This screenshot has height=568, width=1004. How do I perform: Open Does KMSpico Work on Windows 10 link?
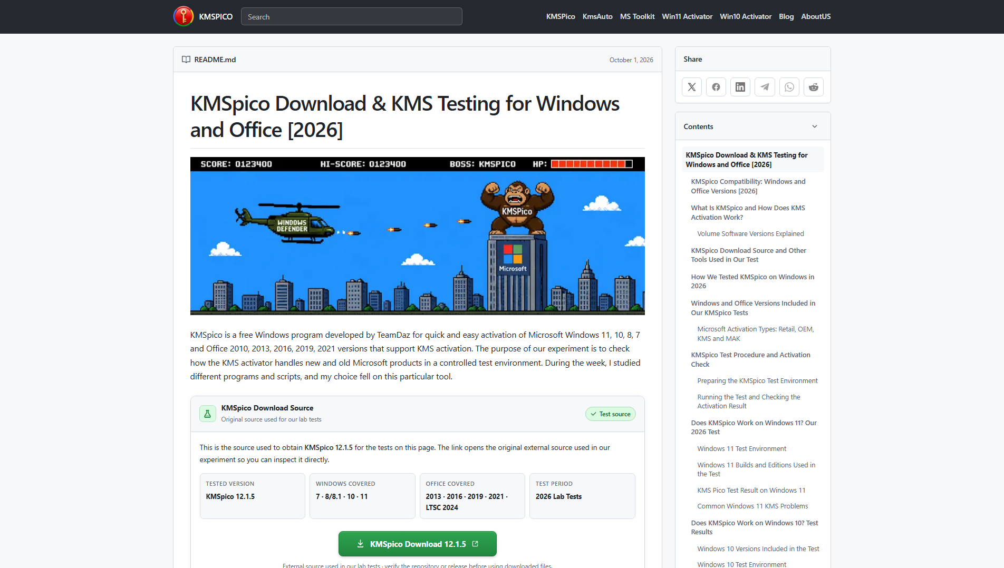pos(755,527)
